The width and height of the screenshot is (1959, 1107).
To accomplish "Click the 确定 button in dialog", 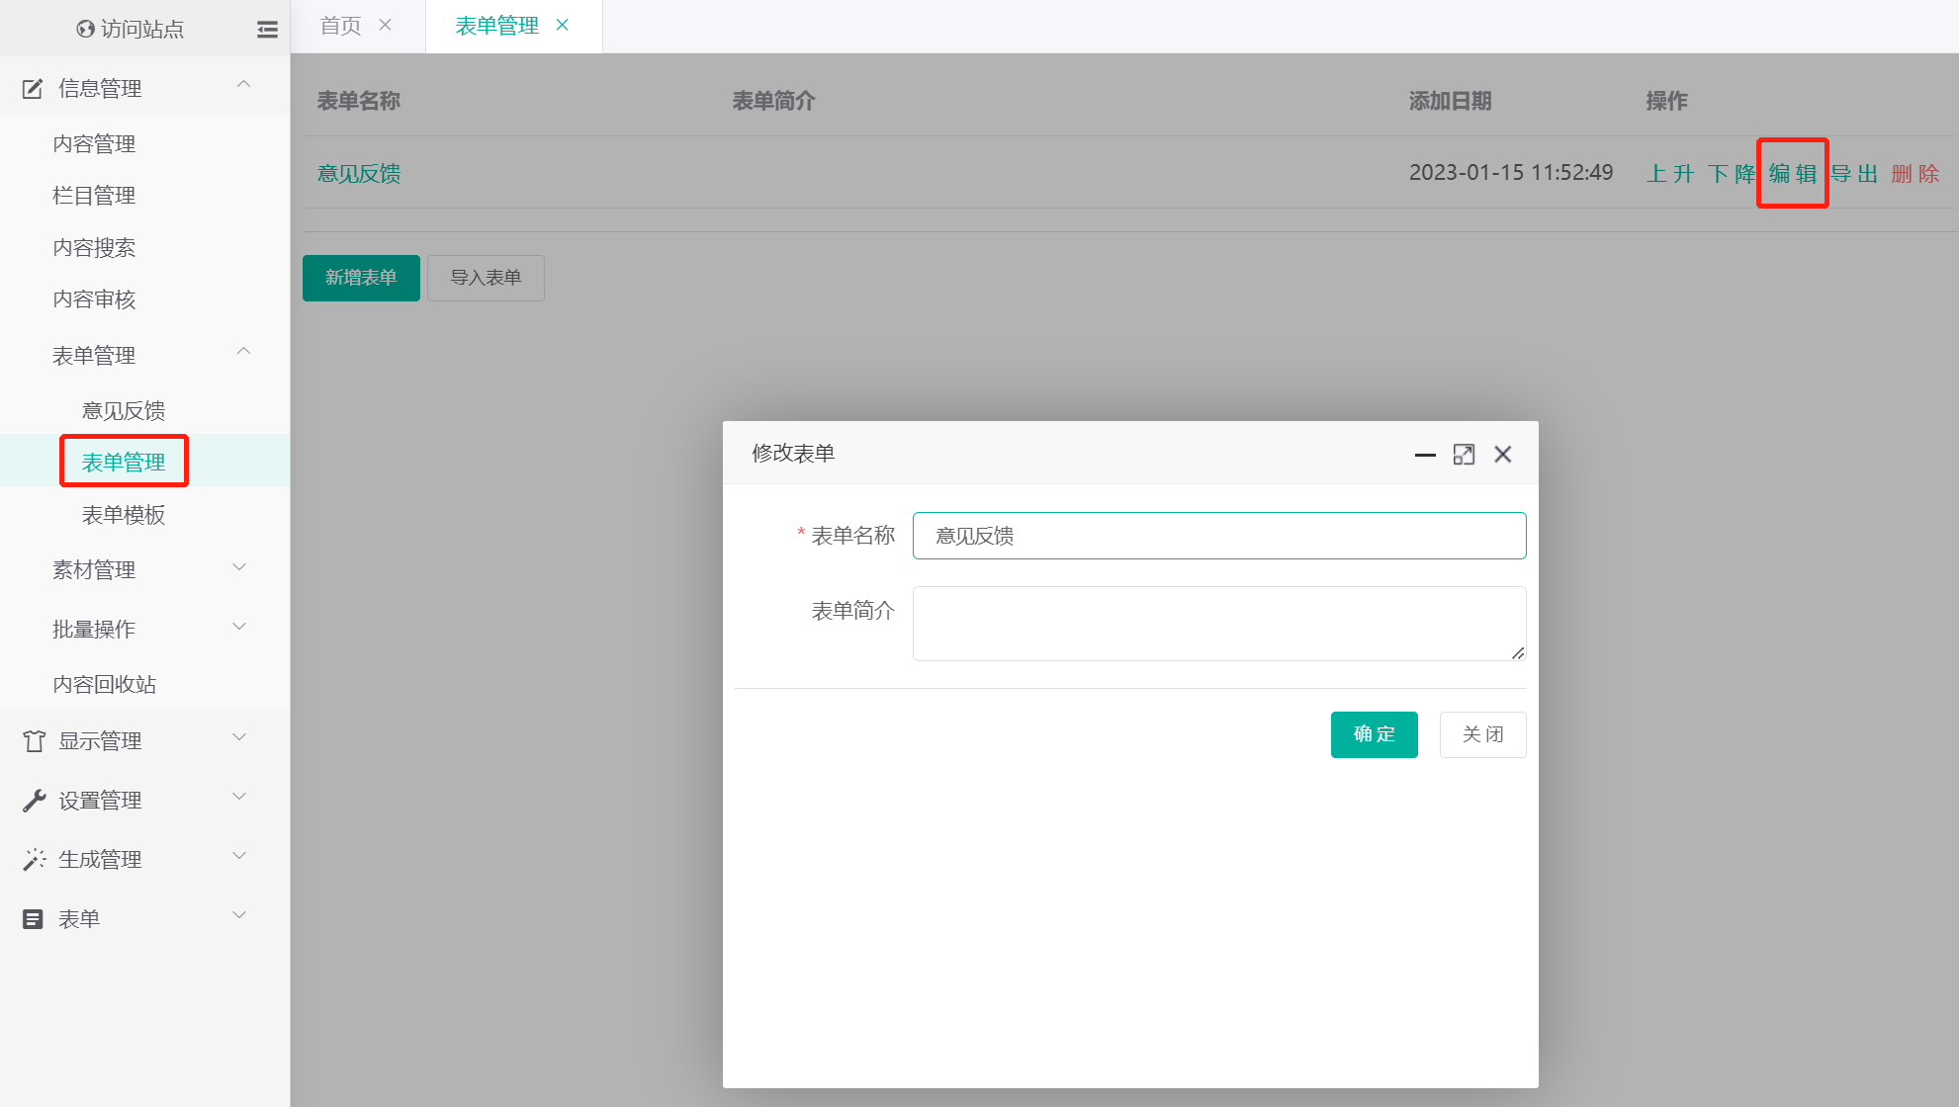I will point(1374,734).
